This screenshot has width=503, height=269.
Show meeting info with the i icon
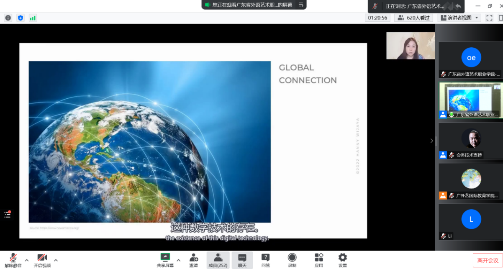pyautogui.click(x=8, y=18)
